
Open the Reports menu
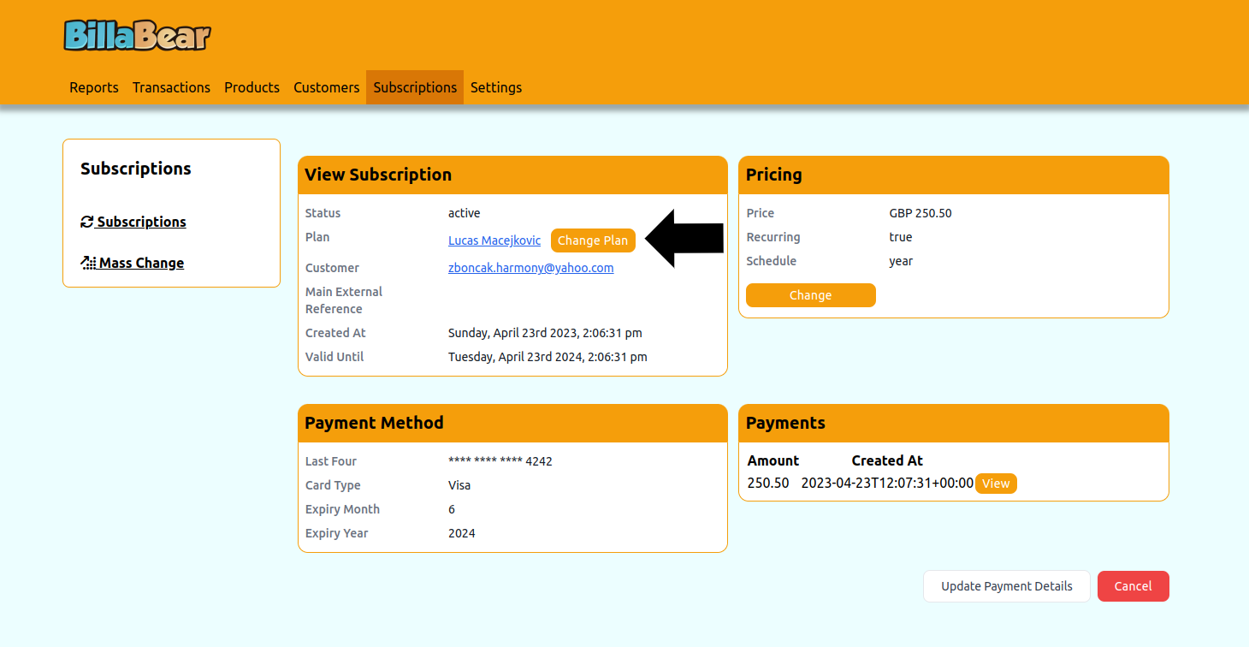pyautogui.click(x=94, y=87)
